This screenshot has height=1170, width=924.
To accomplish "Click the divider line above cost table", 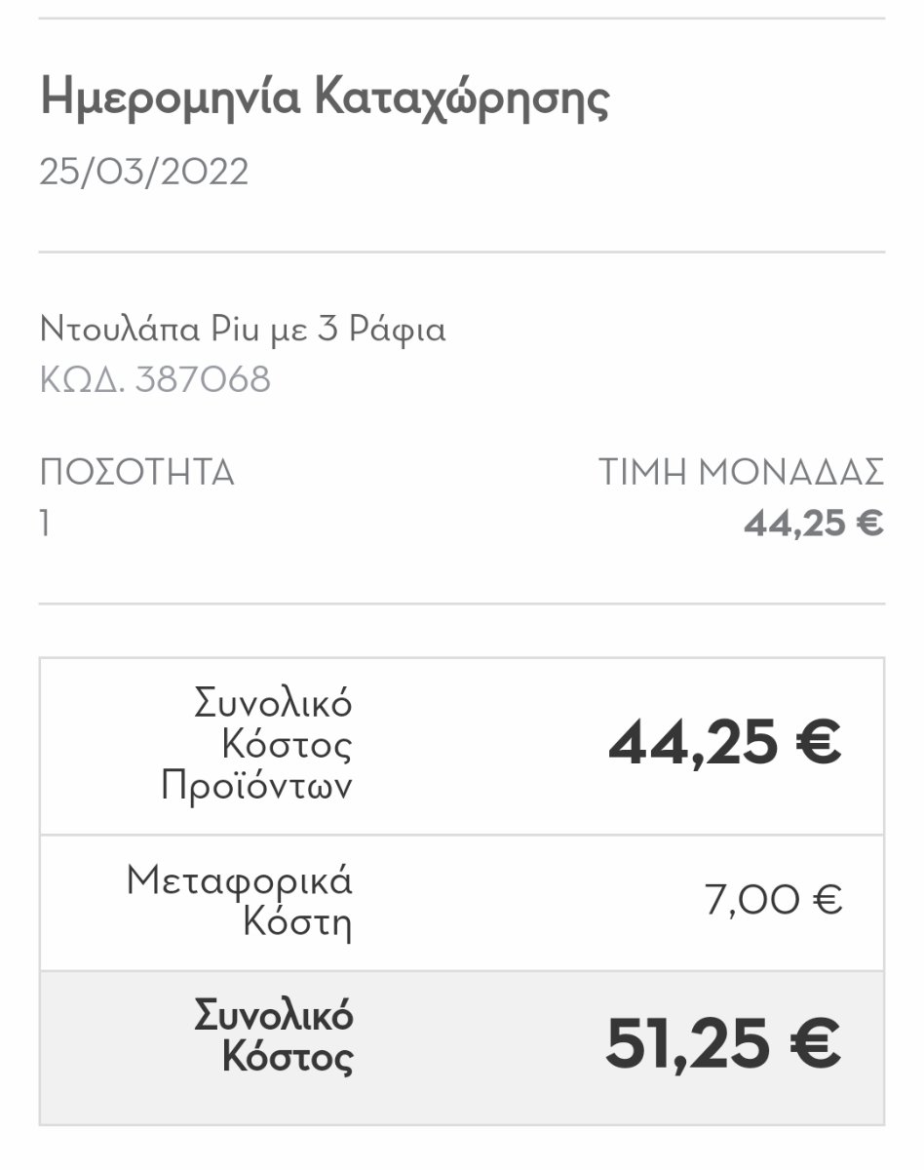I will 462,604.
